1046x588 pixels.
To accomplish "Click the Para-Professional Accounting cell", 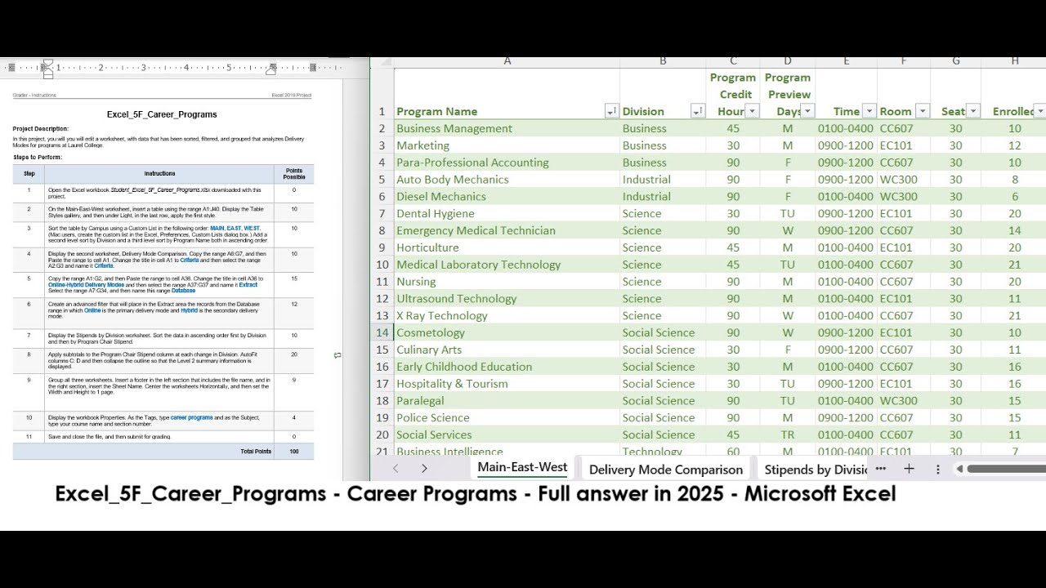I will click(x=507, y=163).
